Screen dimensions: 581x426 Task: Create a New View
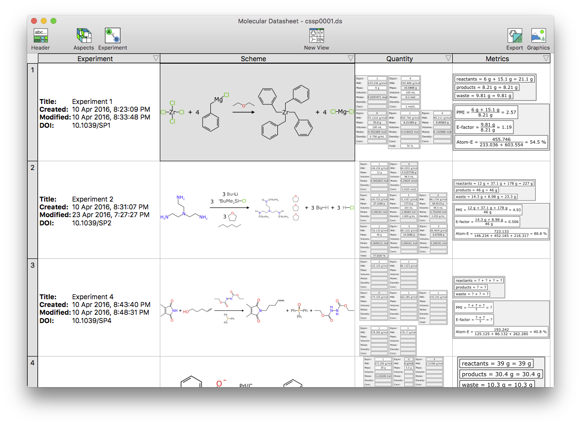316,37
